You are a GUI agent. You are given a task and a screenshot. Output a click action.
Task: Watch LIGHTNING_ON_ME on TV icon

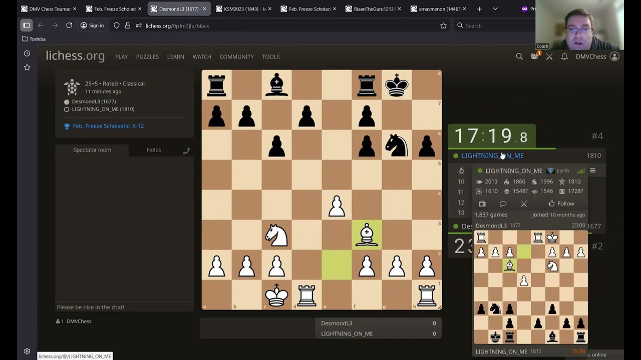pyautogui.click(x=482, y=203)
